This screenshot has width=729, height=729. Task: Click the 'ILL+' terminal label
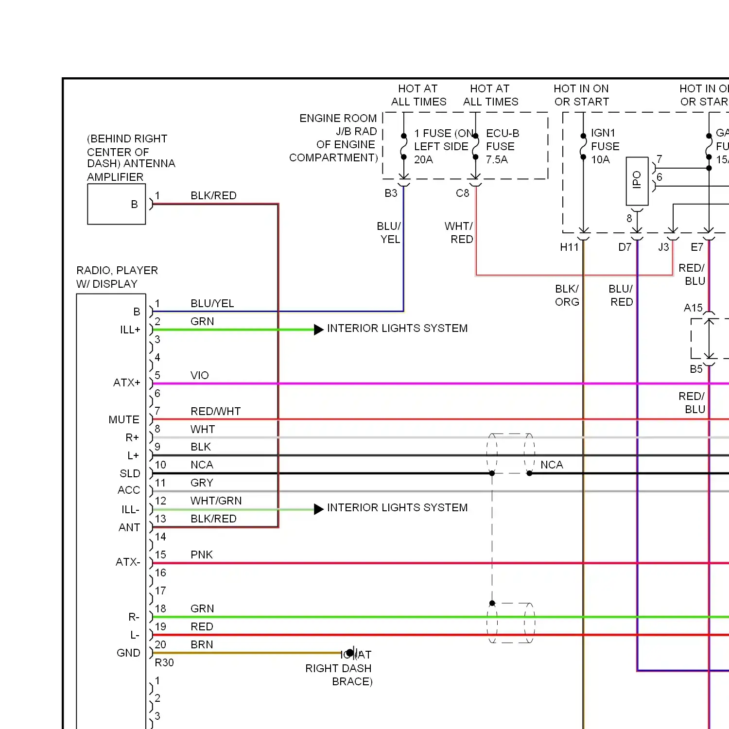click(x=130, y=330)
